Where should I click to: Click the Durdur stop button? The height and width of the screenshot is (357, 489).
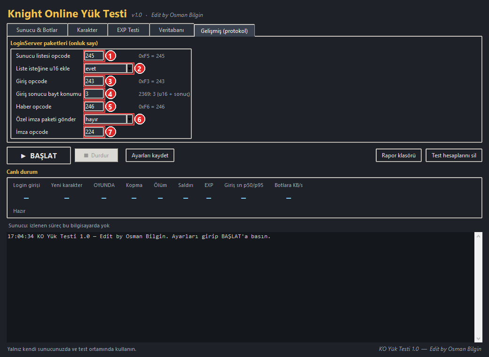96,155
